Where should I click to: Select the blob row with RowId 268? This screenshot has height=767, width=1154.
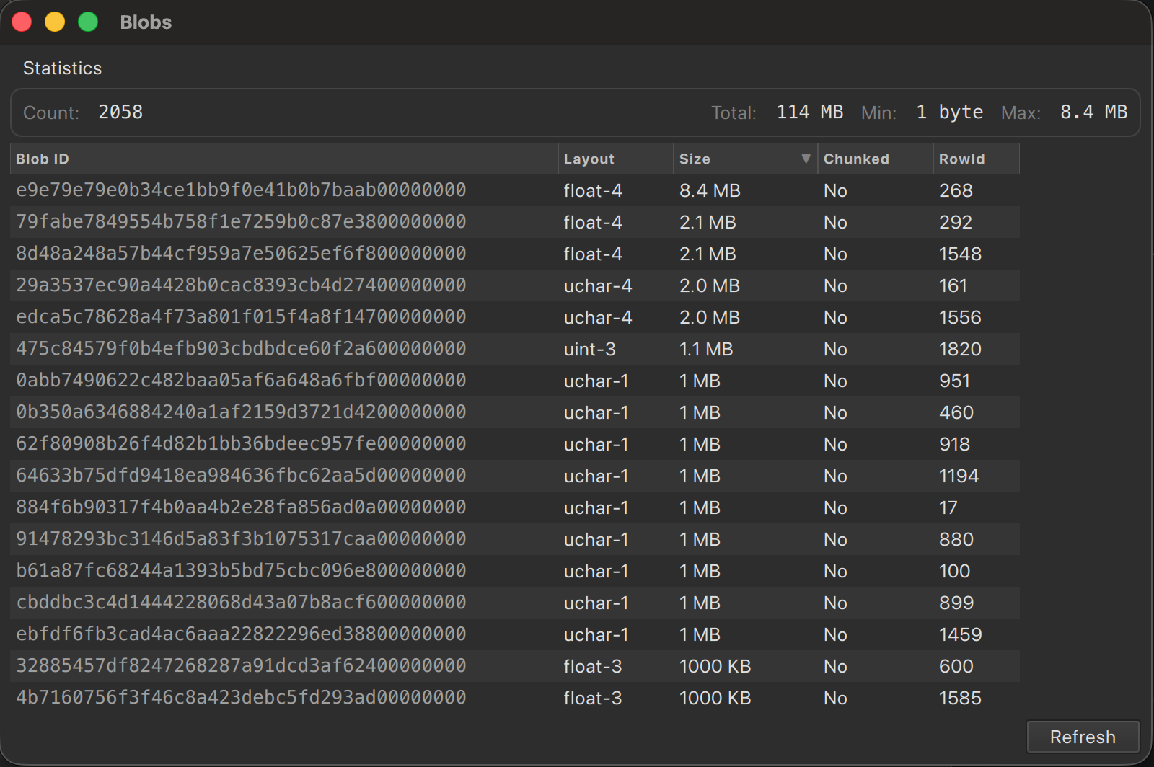pos(956,190)
